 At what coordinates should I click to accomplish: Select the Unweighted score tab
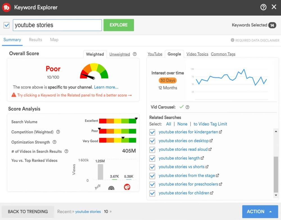pyautogui.click(x=119, y=54)
